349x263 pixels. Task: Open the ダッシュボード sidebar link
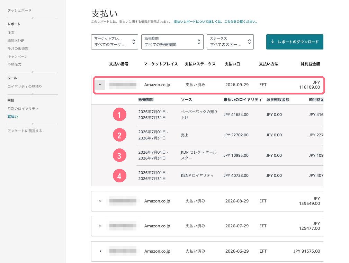(19, 10)
